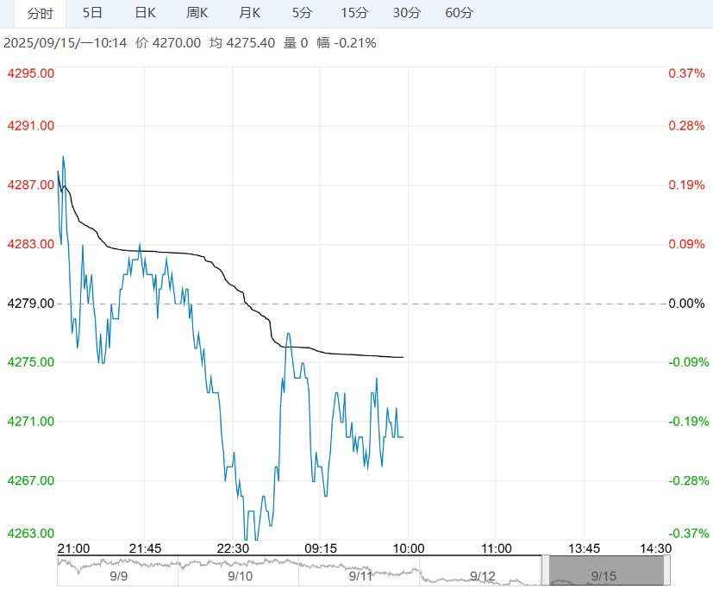
Task: Click the 13:45 time axis label
Action: point(584,548)
